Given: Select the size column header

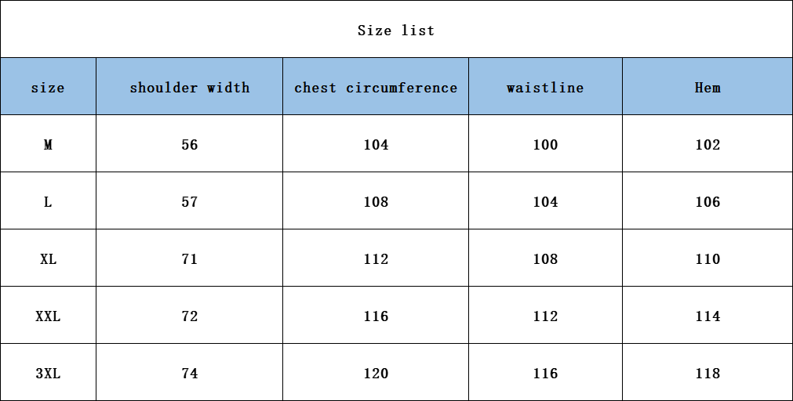Looking at the screenshot, I should pyautogui.click(x=48, y=88).
